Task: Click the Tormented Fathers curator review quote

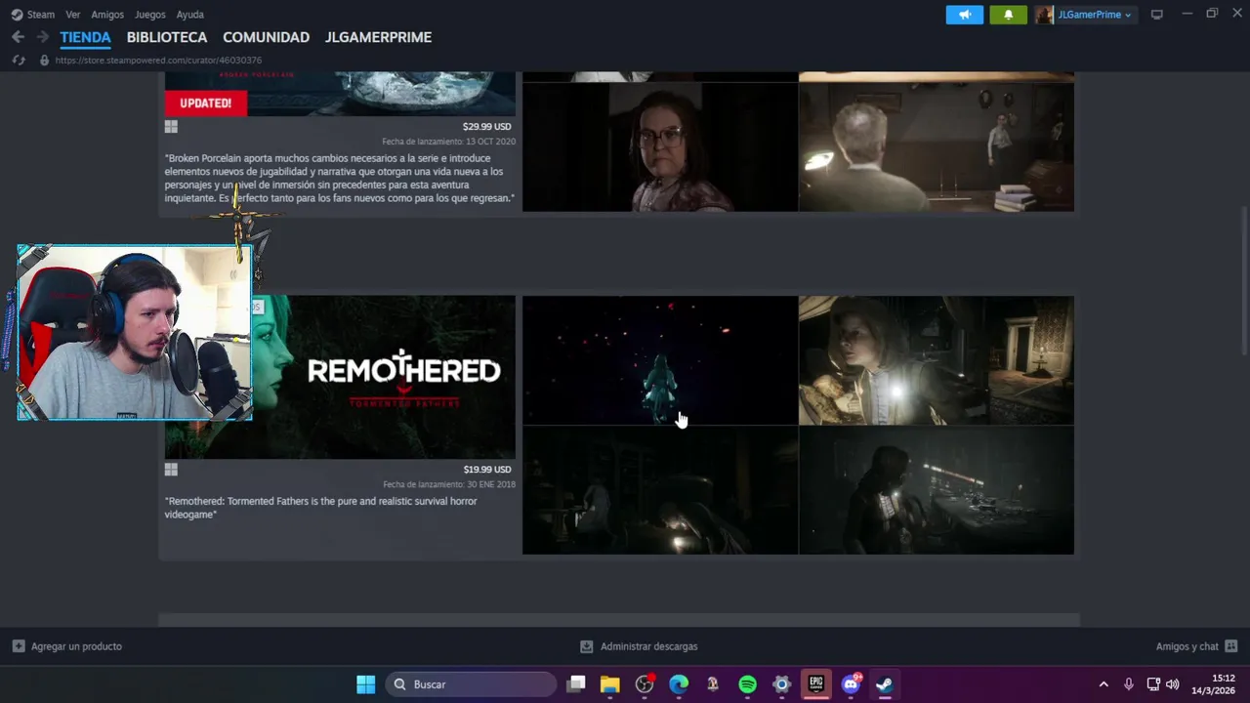Action: 321,508
